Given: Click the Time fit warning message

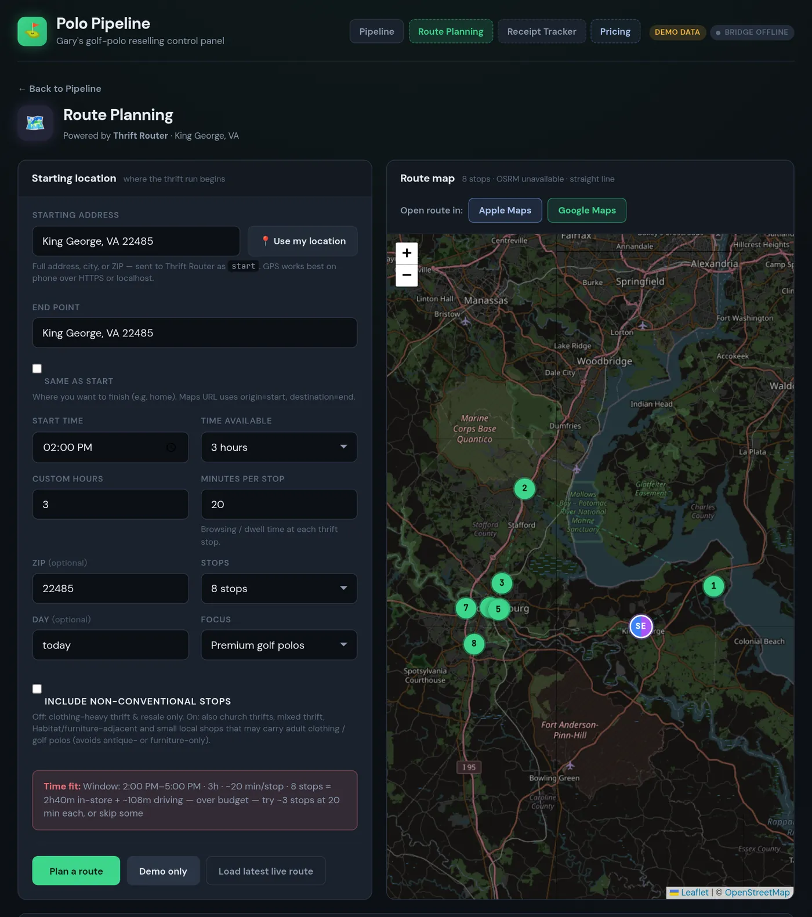Looking at the screenshot, I should pos(195,800).
